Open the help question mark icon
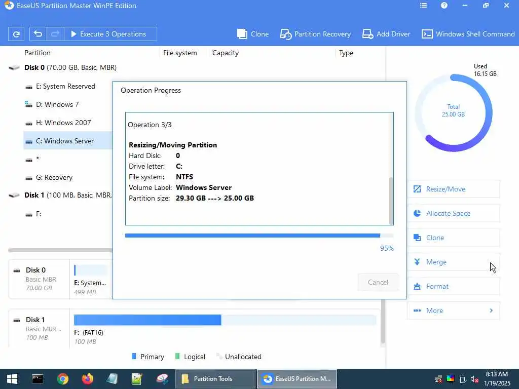Viewport: 519px width, 389px height. pos(444,5)
